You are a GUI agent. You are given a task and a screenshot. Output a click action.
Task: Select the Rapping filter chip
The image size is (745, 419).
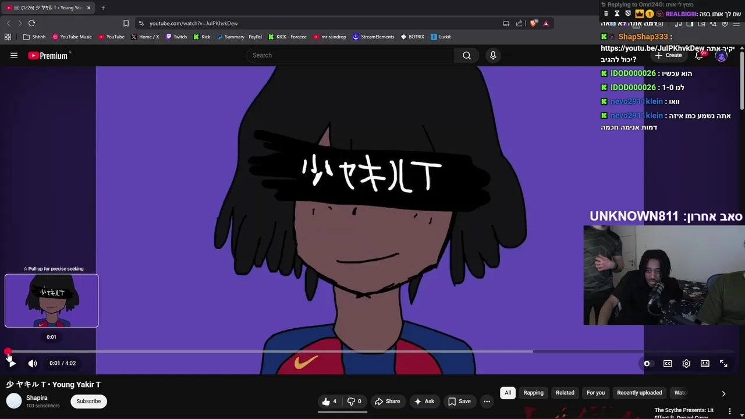(533, 393)
